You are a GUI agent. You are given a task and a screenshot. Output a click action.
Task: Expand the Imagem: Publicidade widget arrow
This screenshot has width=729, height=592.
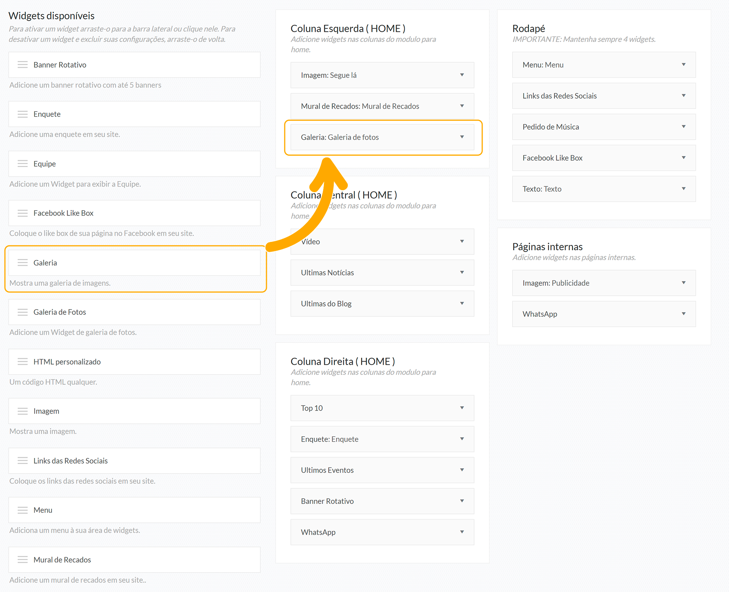pos(683,283)
